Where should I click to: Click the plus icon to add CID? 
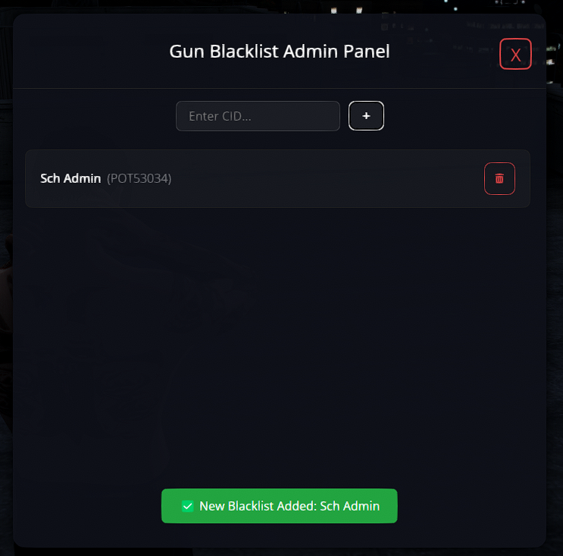(366, 116)
